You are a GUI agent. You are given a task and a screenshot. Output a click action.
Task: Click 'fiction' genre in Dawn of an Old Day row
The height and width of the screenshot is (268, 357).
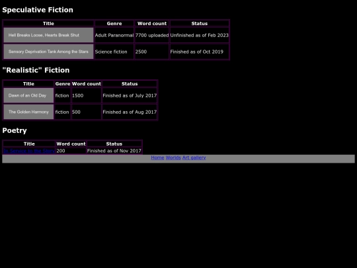tap(63, 95)
